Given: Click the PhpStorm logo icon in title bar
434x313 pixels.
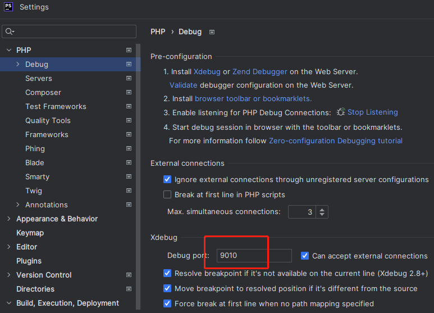Looking at the screenshot, I should pyautogui.click(x=8, y=6).
